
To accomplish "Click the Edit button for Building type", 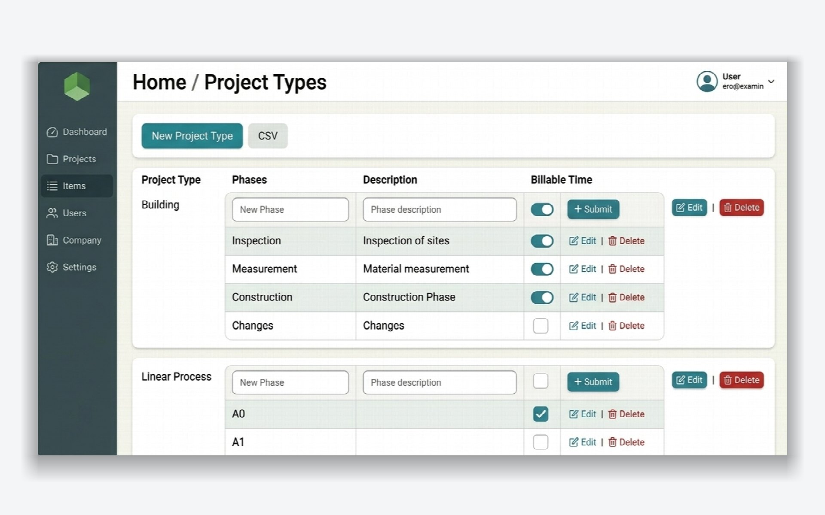I will (x=689, y=208).
